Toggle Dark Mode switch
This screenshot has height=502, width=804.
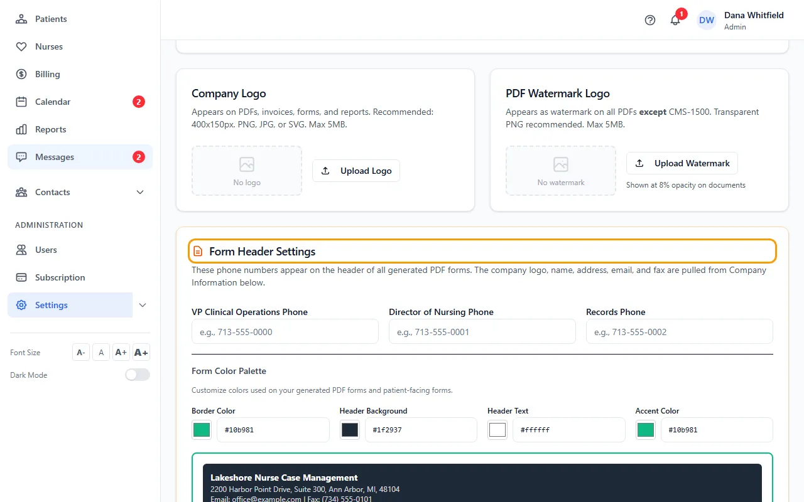point(138,375)
